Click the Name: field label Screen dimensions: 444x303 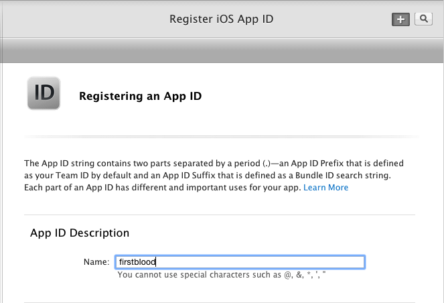click(96, 262)
